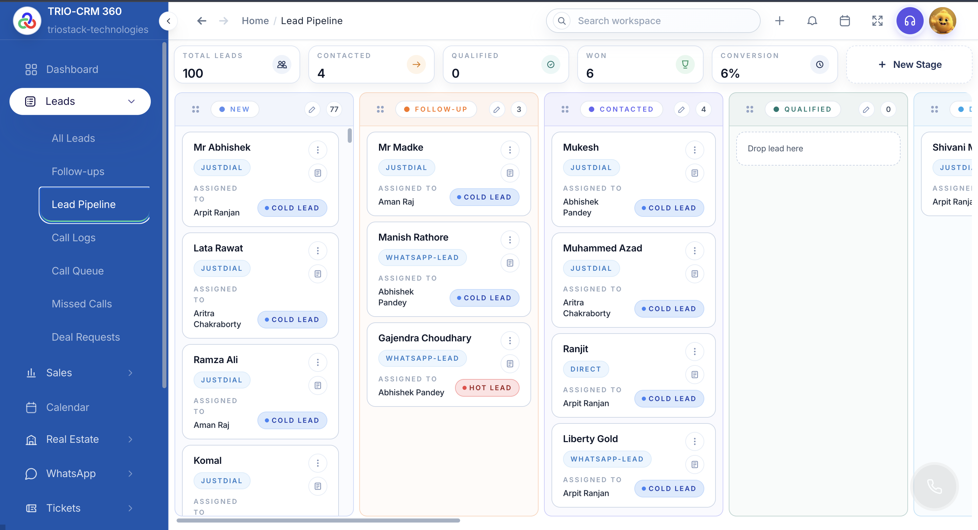Open notes icon on Gajendra Choudhary card
This screenshot has width=978, height=530.
pyautogui.click(x=510, y=364)
